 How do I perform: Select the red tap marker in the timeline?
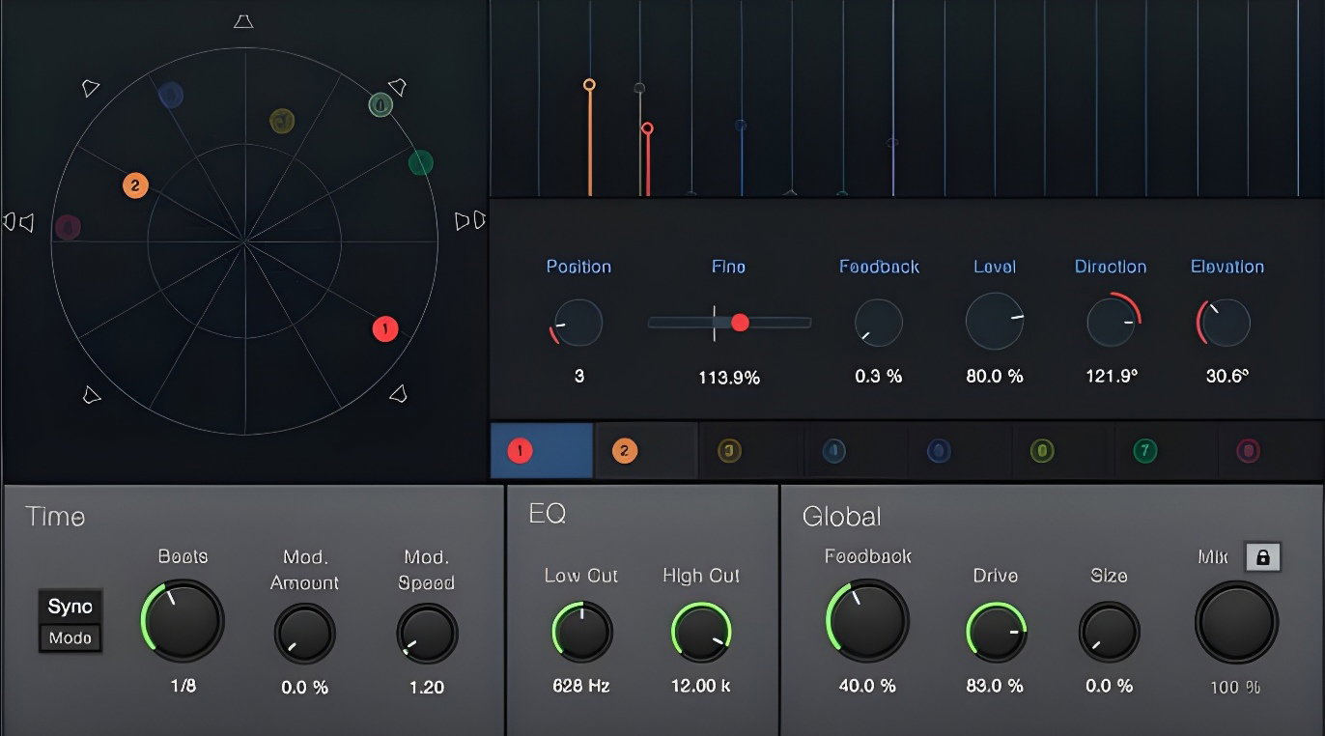click(647, 127)
